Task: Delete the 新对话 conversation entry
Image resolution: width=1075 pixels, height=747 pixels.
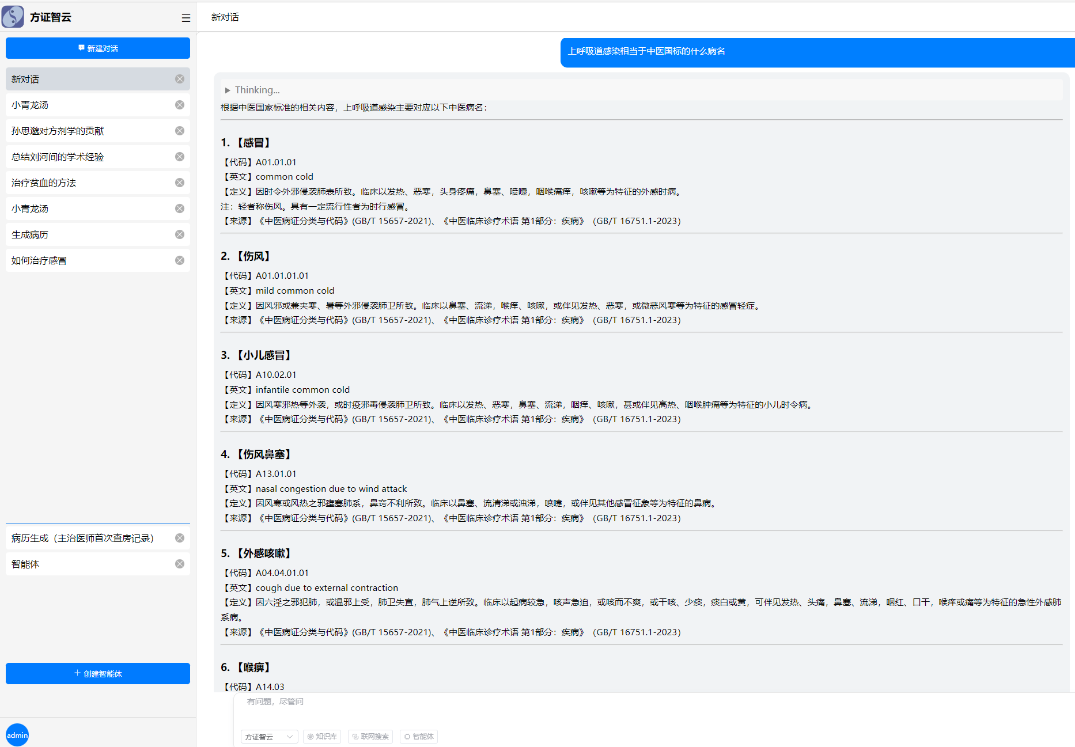Action: coord(180,79)
